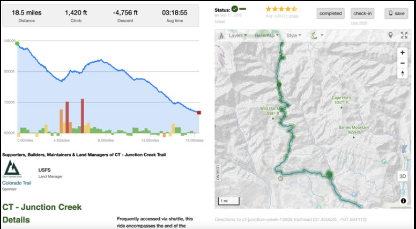Expand the Style dropdown
The image size is (416, 229).
pyautogui.click(x=293, y=35)
